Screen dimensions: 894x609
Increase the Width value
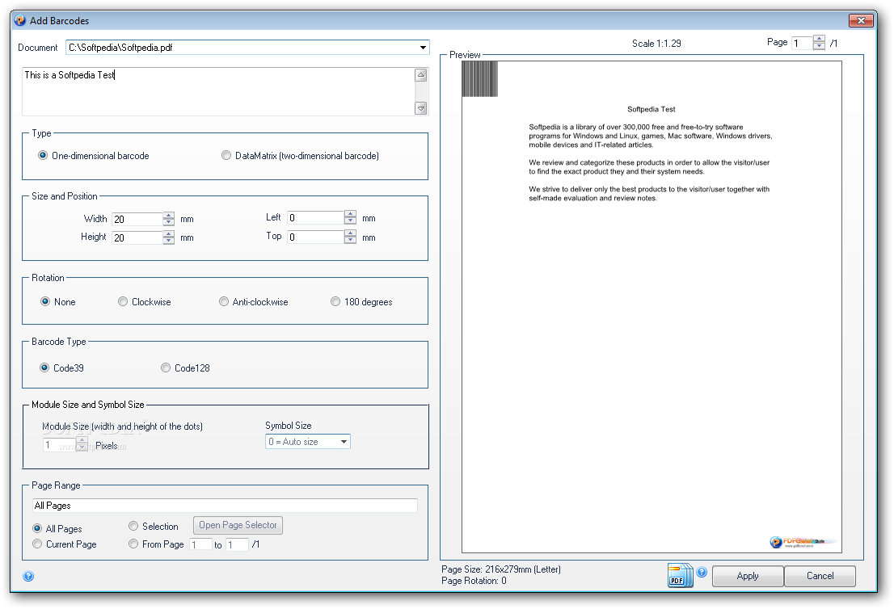point(168,216)
